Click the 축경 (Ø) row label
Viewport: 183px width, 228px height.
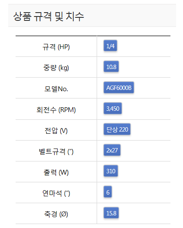[56, 214]
